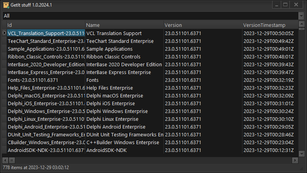Select the CBuilder_Windows_Enterprise Id cell
The image size is (307, 173).
pos(46,142)
